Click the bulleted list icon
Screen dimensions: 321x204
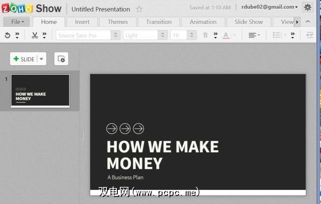(277, 35)
